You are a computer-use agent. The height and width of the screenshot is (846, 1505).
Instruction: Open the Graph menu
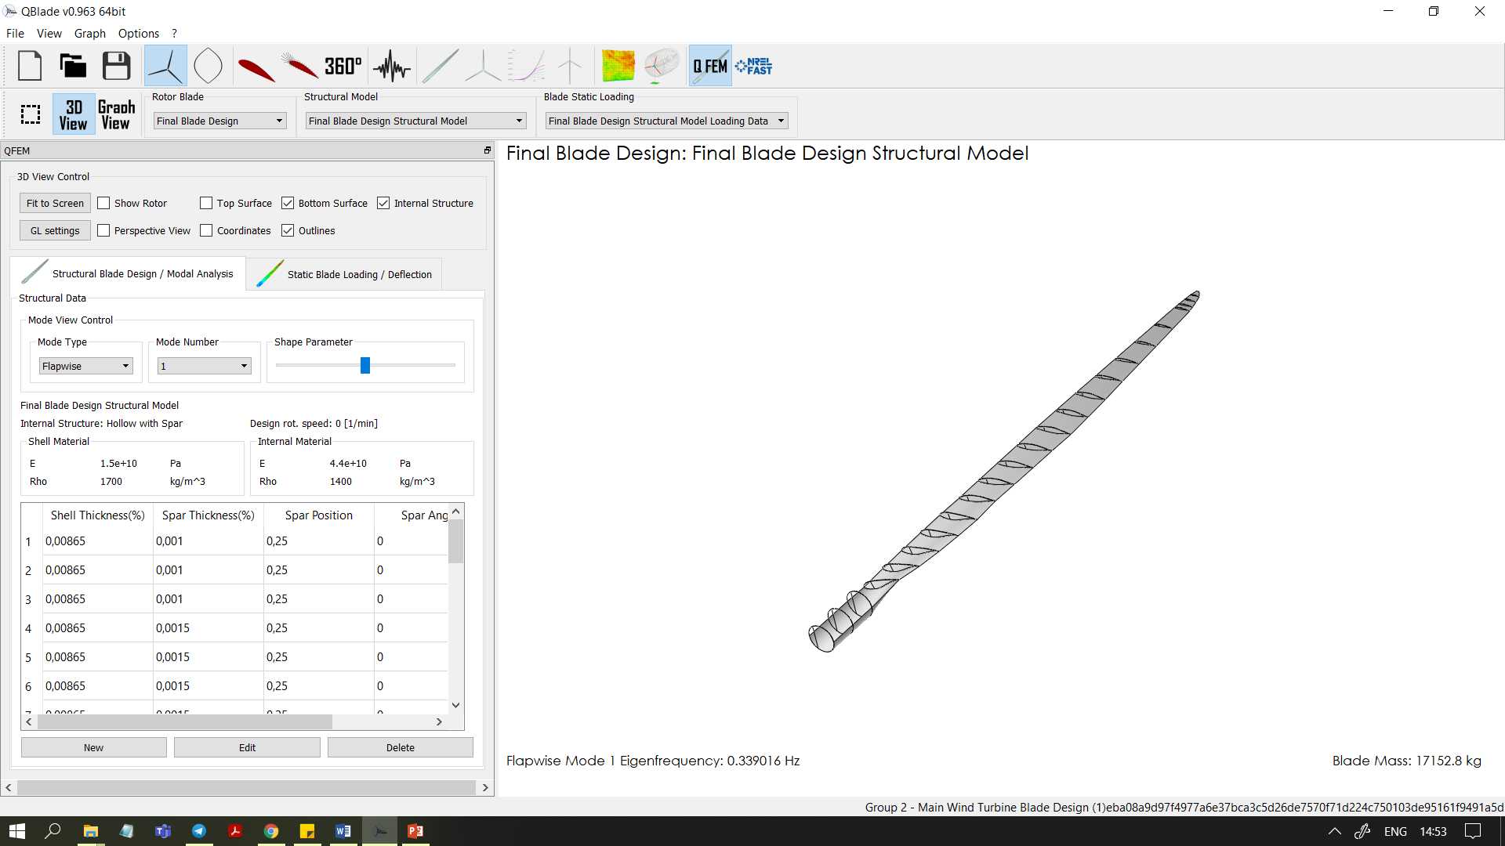pyautogui.click(x=89, y=33)
